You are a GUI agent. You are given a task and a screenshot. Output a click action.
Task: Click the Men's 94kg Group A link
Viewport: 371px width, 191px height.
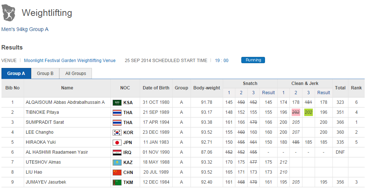(25, 29)
